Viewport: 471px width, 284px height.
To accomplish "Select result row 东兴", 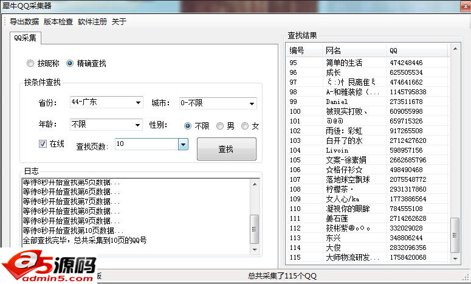I will tap(368, 238).
